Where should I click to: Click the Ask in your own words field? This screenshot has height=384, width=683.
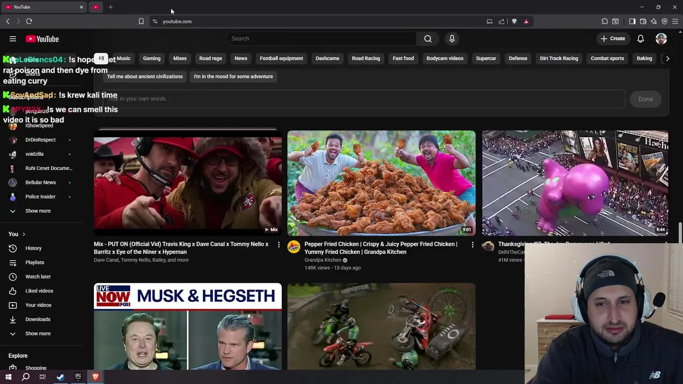[364, 99]
